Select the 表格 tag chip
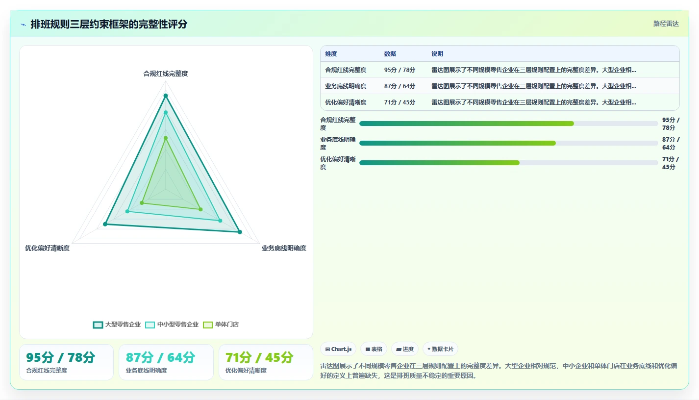Image resolution: width=699 pixels, height=400 pixels. [x=374, y=349]
